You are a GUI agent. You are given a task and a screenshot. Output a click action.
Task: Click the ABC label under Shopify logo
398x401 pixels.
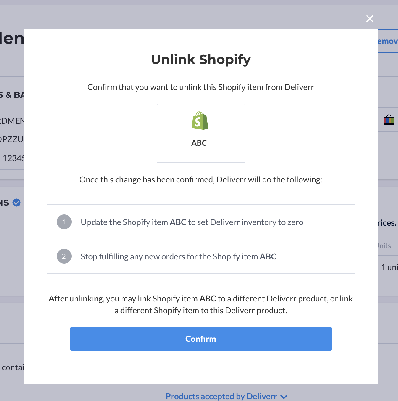point(199,143)
